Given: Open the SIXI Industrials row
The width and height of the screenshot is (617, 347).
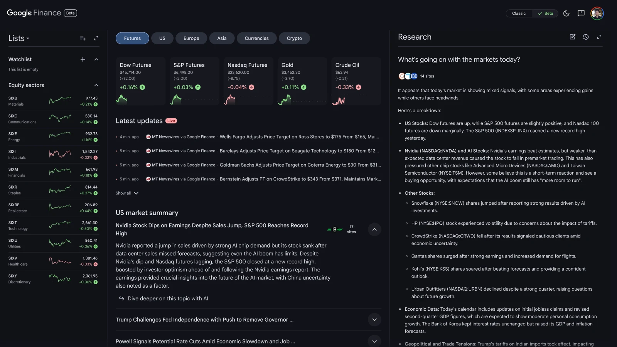Looking at the screenshot, I should click(53, 154).
